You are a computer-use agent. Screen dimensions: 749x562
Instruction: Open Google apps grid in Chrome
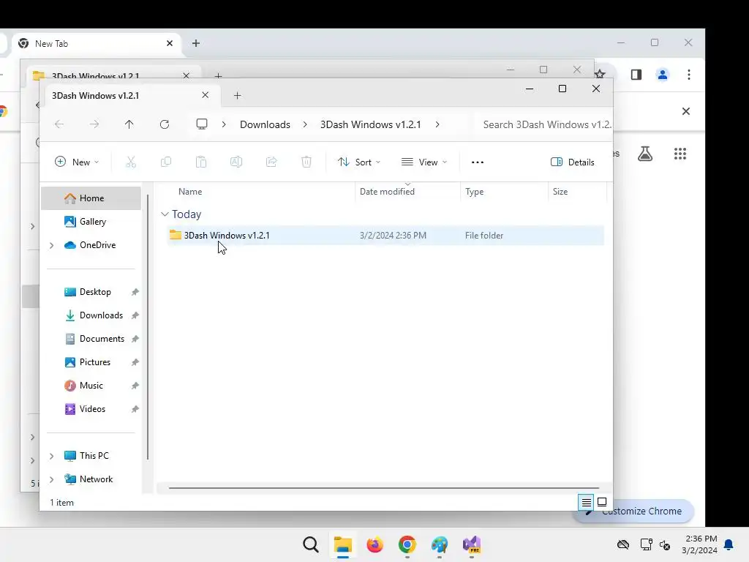tap(680, 154)
